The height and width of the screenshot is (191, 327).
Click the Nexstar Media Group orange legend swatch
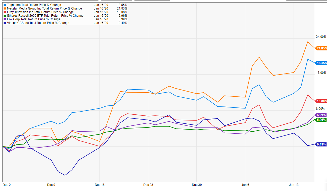tap(4, 8)
